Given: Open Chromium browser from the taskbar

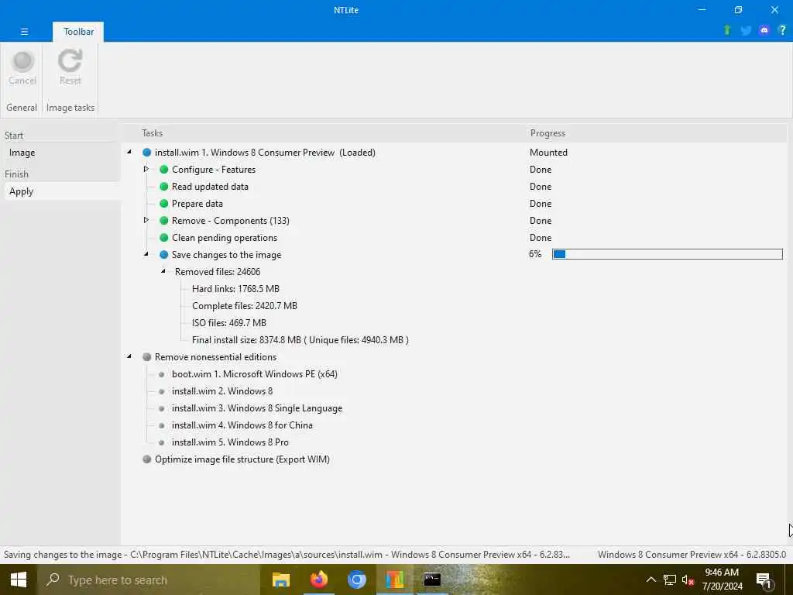Looking at the screenshot, I should pos(356,580).
